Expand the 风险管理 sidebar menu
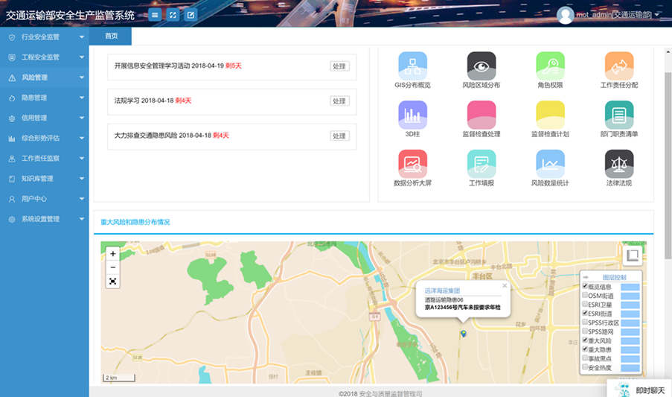 pos(45,77)
